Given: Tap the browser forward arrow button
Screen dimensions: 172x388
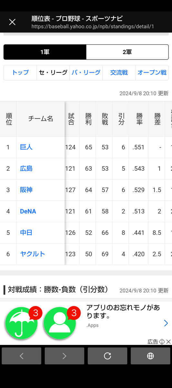Looking at the screenshot, I should click(65, 356).
